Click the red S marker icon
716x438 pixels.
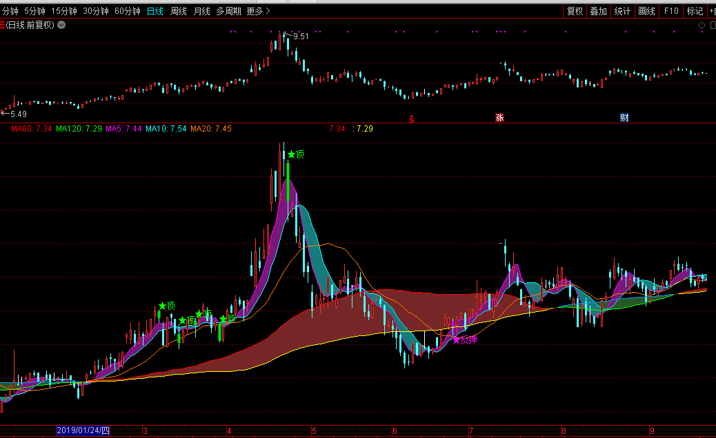[x=412, y=118]
